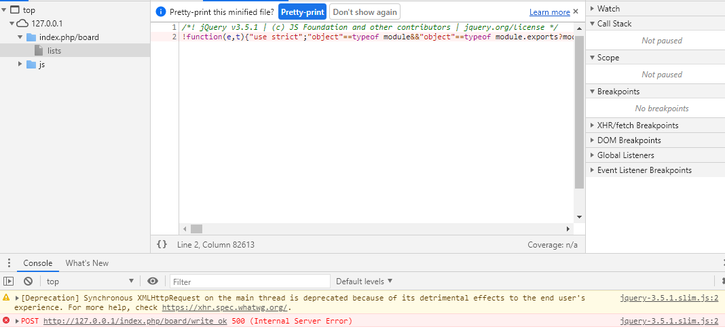Select the Console drawer tab
This screenshot has width=725, height=329.
38,263
